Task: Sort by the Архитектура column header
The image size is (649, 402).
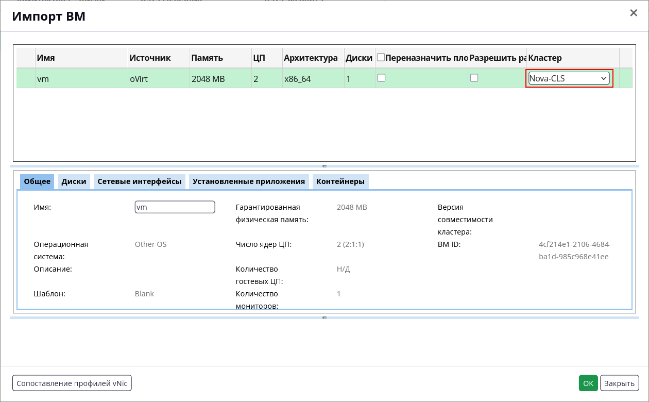Action: pos(313,58)
